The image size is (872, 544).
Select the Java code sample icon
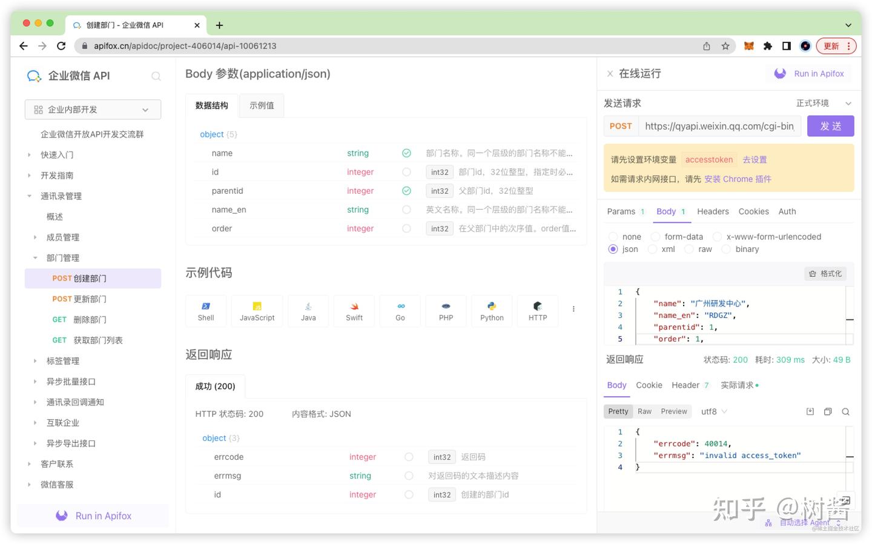pyautogui.click(x=308, y=311)
